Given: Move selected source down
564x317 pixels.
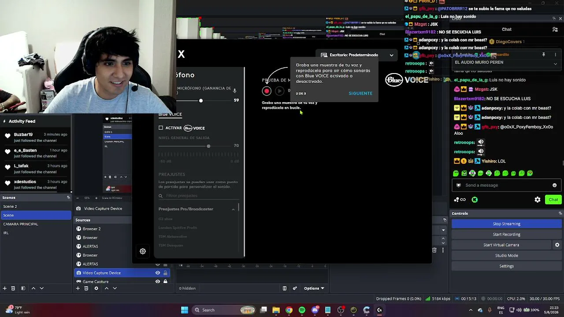Looking at the screenshot, I should tap(115, 288).
